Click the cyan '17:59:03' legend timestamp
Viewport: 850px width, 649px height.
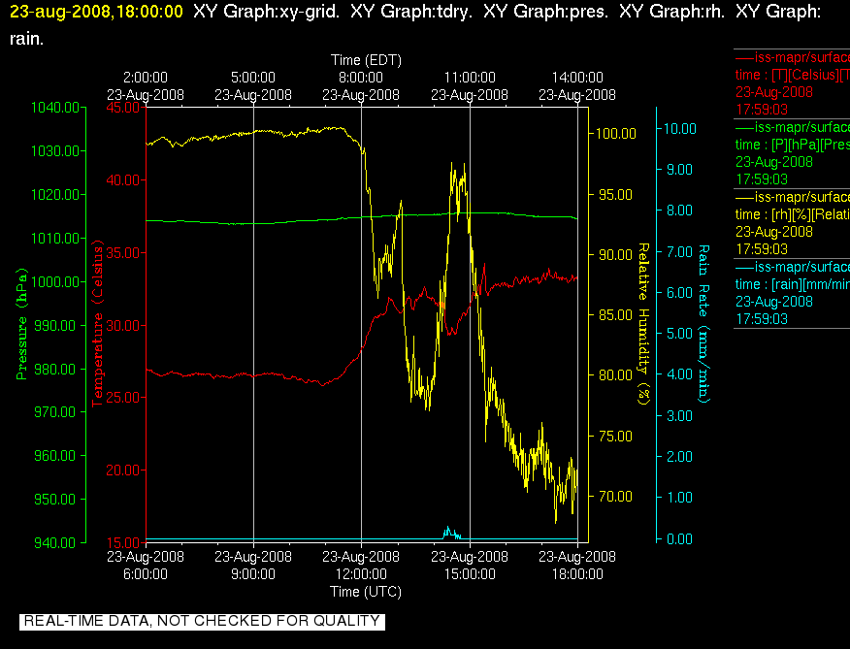click(x=762, y=319)
